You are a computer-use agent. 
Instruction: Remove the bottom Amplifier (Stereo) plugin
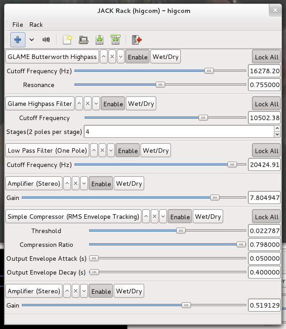[x=75, y=291]
